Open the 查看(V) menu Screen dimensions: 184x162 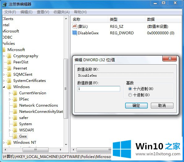click(43, 12)
